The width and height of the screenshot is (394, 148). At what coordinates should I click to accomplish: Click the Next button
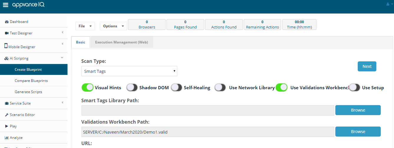367,66
